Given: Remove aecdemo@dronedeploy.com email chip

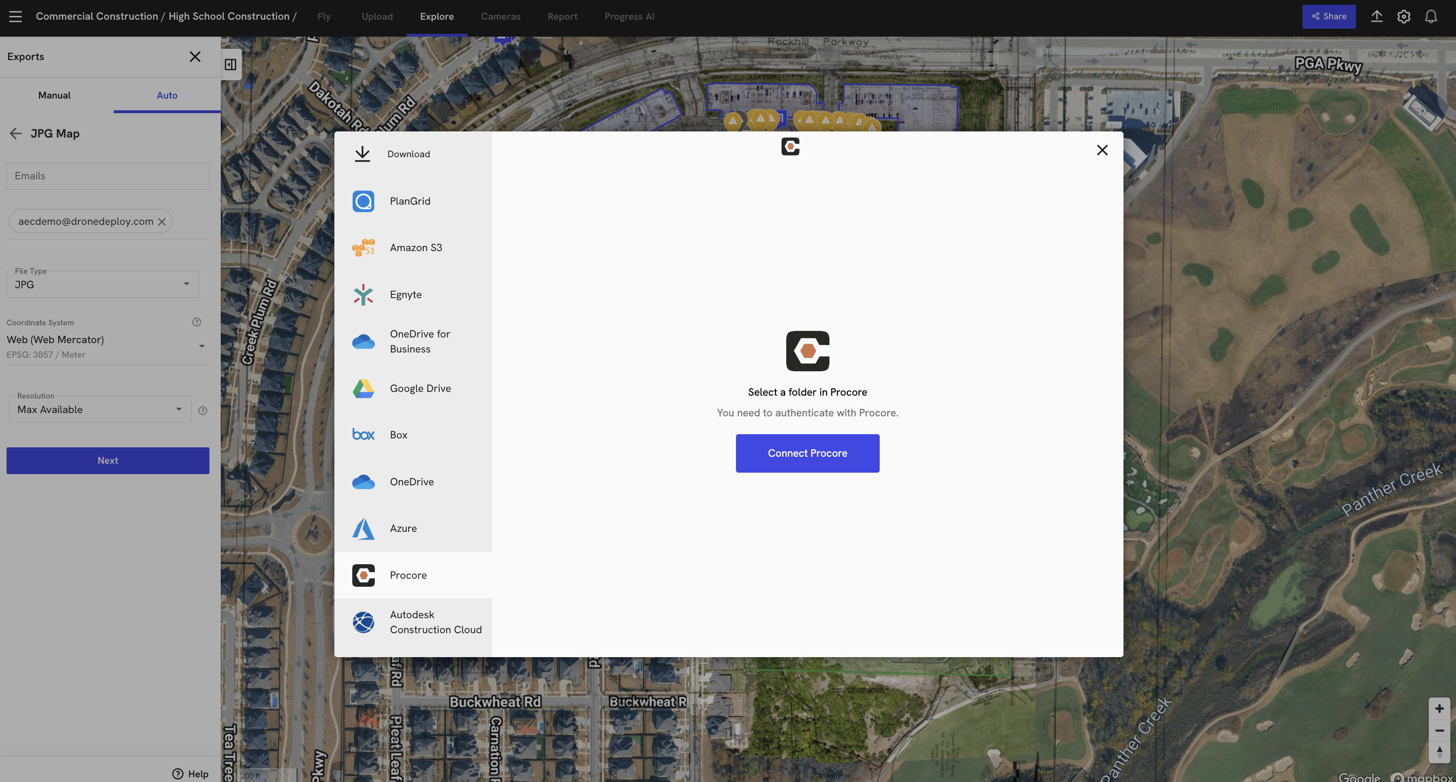Looking at the screenshot, I should (162, 222).
